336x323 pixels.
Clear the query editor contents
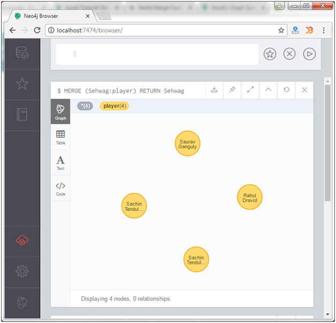[x=289, y=54]
